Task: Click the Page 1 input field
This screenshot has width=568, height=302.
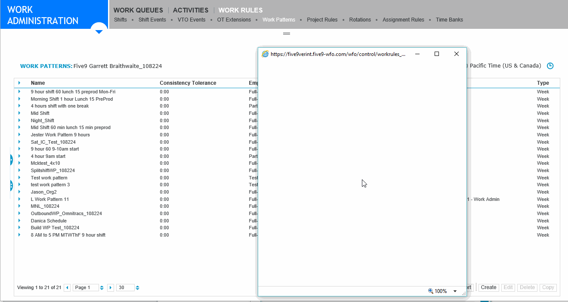Action: point(86,287)
